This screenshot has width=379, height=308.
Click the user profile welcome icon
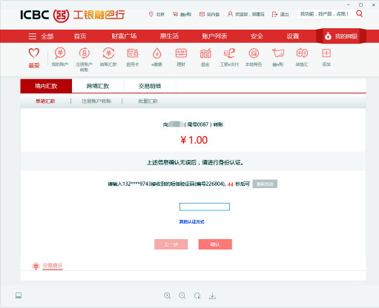[230, 14]
